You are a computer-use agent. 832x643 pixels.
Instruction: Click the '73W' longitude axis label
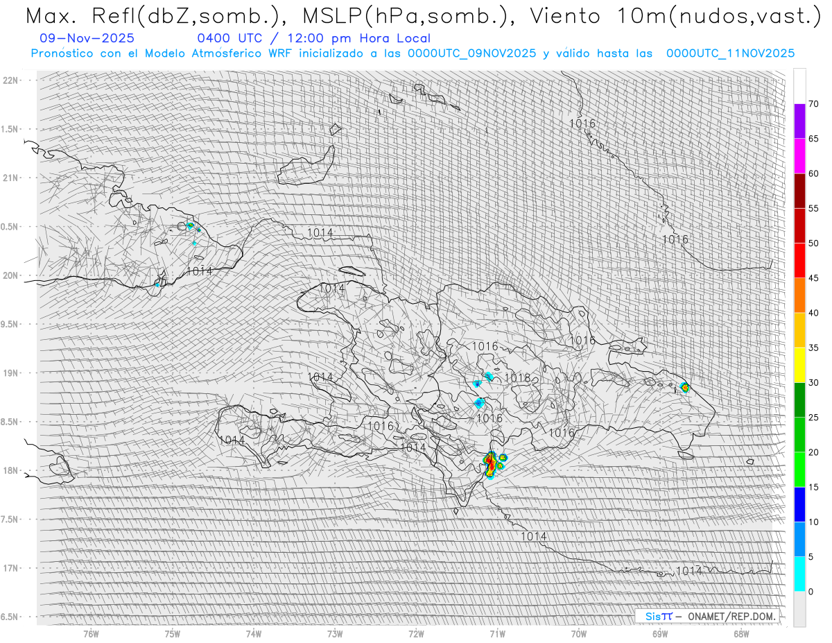pyautogui.click(x=335, y=634)
